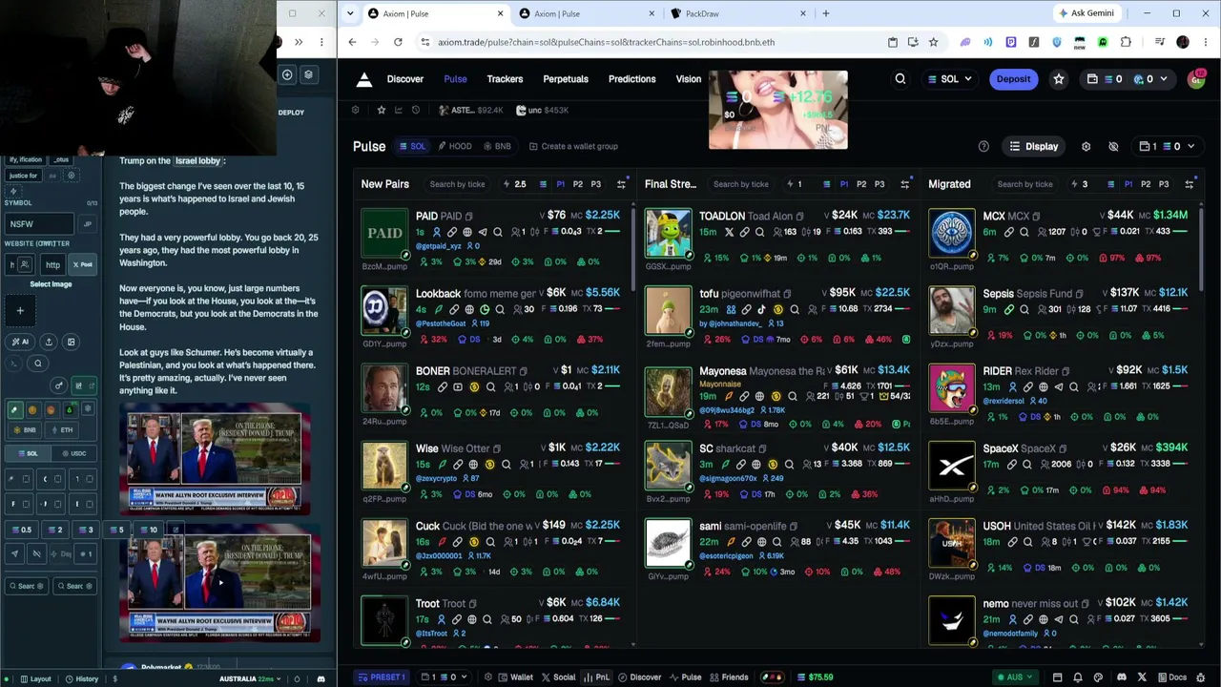1221x687 pixels.
Task: Switch to the PackDraw browser tab
Action: pyautogui.click(x=738, y=13)
